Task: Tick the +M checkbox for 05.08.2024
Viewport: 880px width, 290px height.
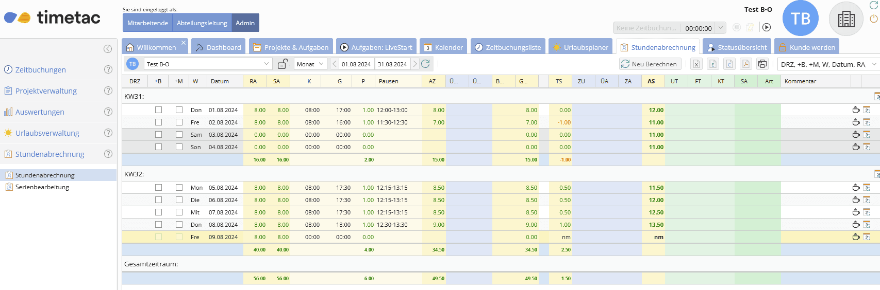Action: 179,188
